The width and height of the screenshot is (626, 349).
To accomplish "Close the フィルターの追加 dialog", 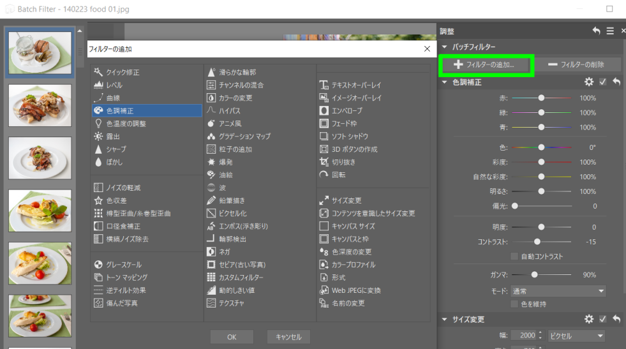I will 427,48.
